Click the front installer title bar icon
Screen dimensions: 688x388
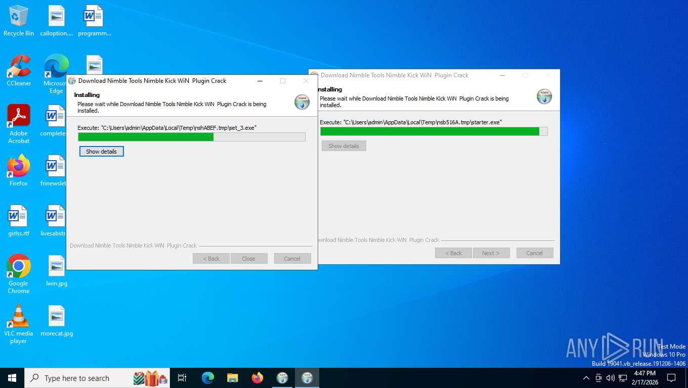[72, 81]
